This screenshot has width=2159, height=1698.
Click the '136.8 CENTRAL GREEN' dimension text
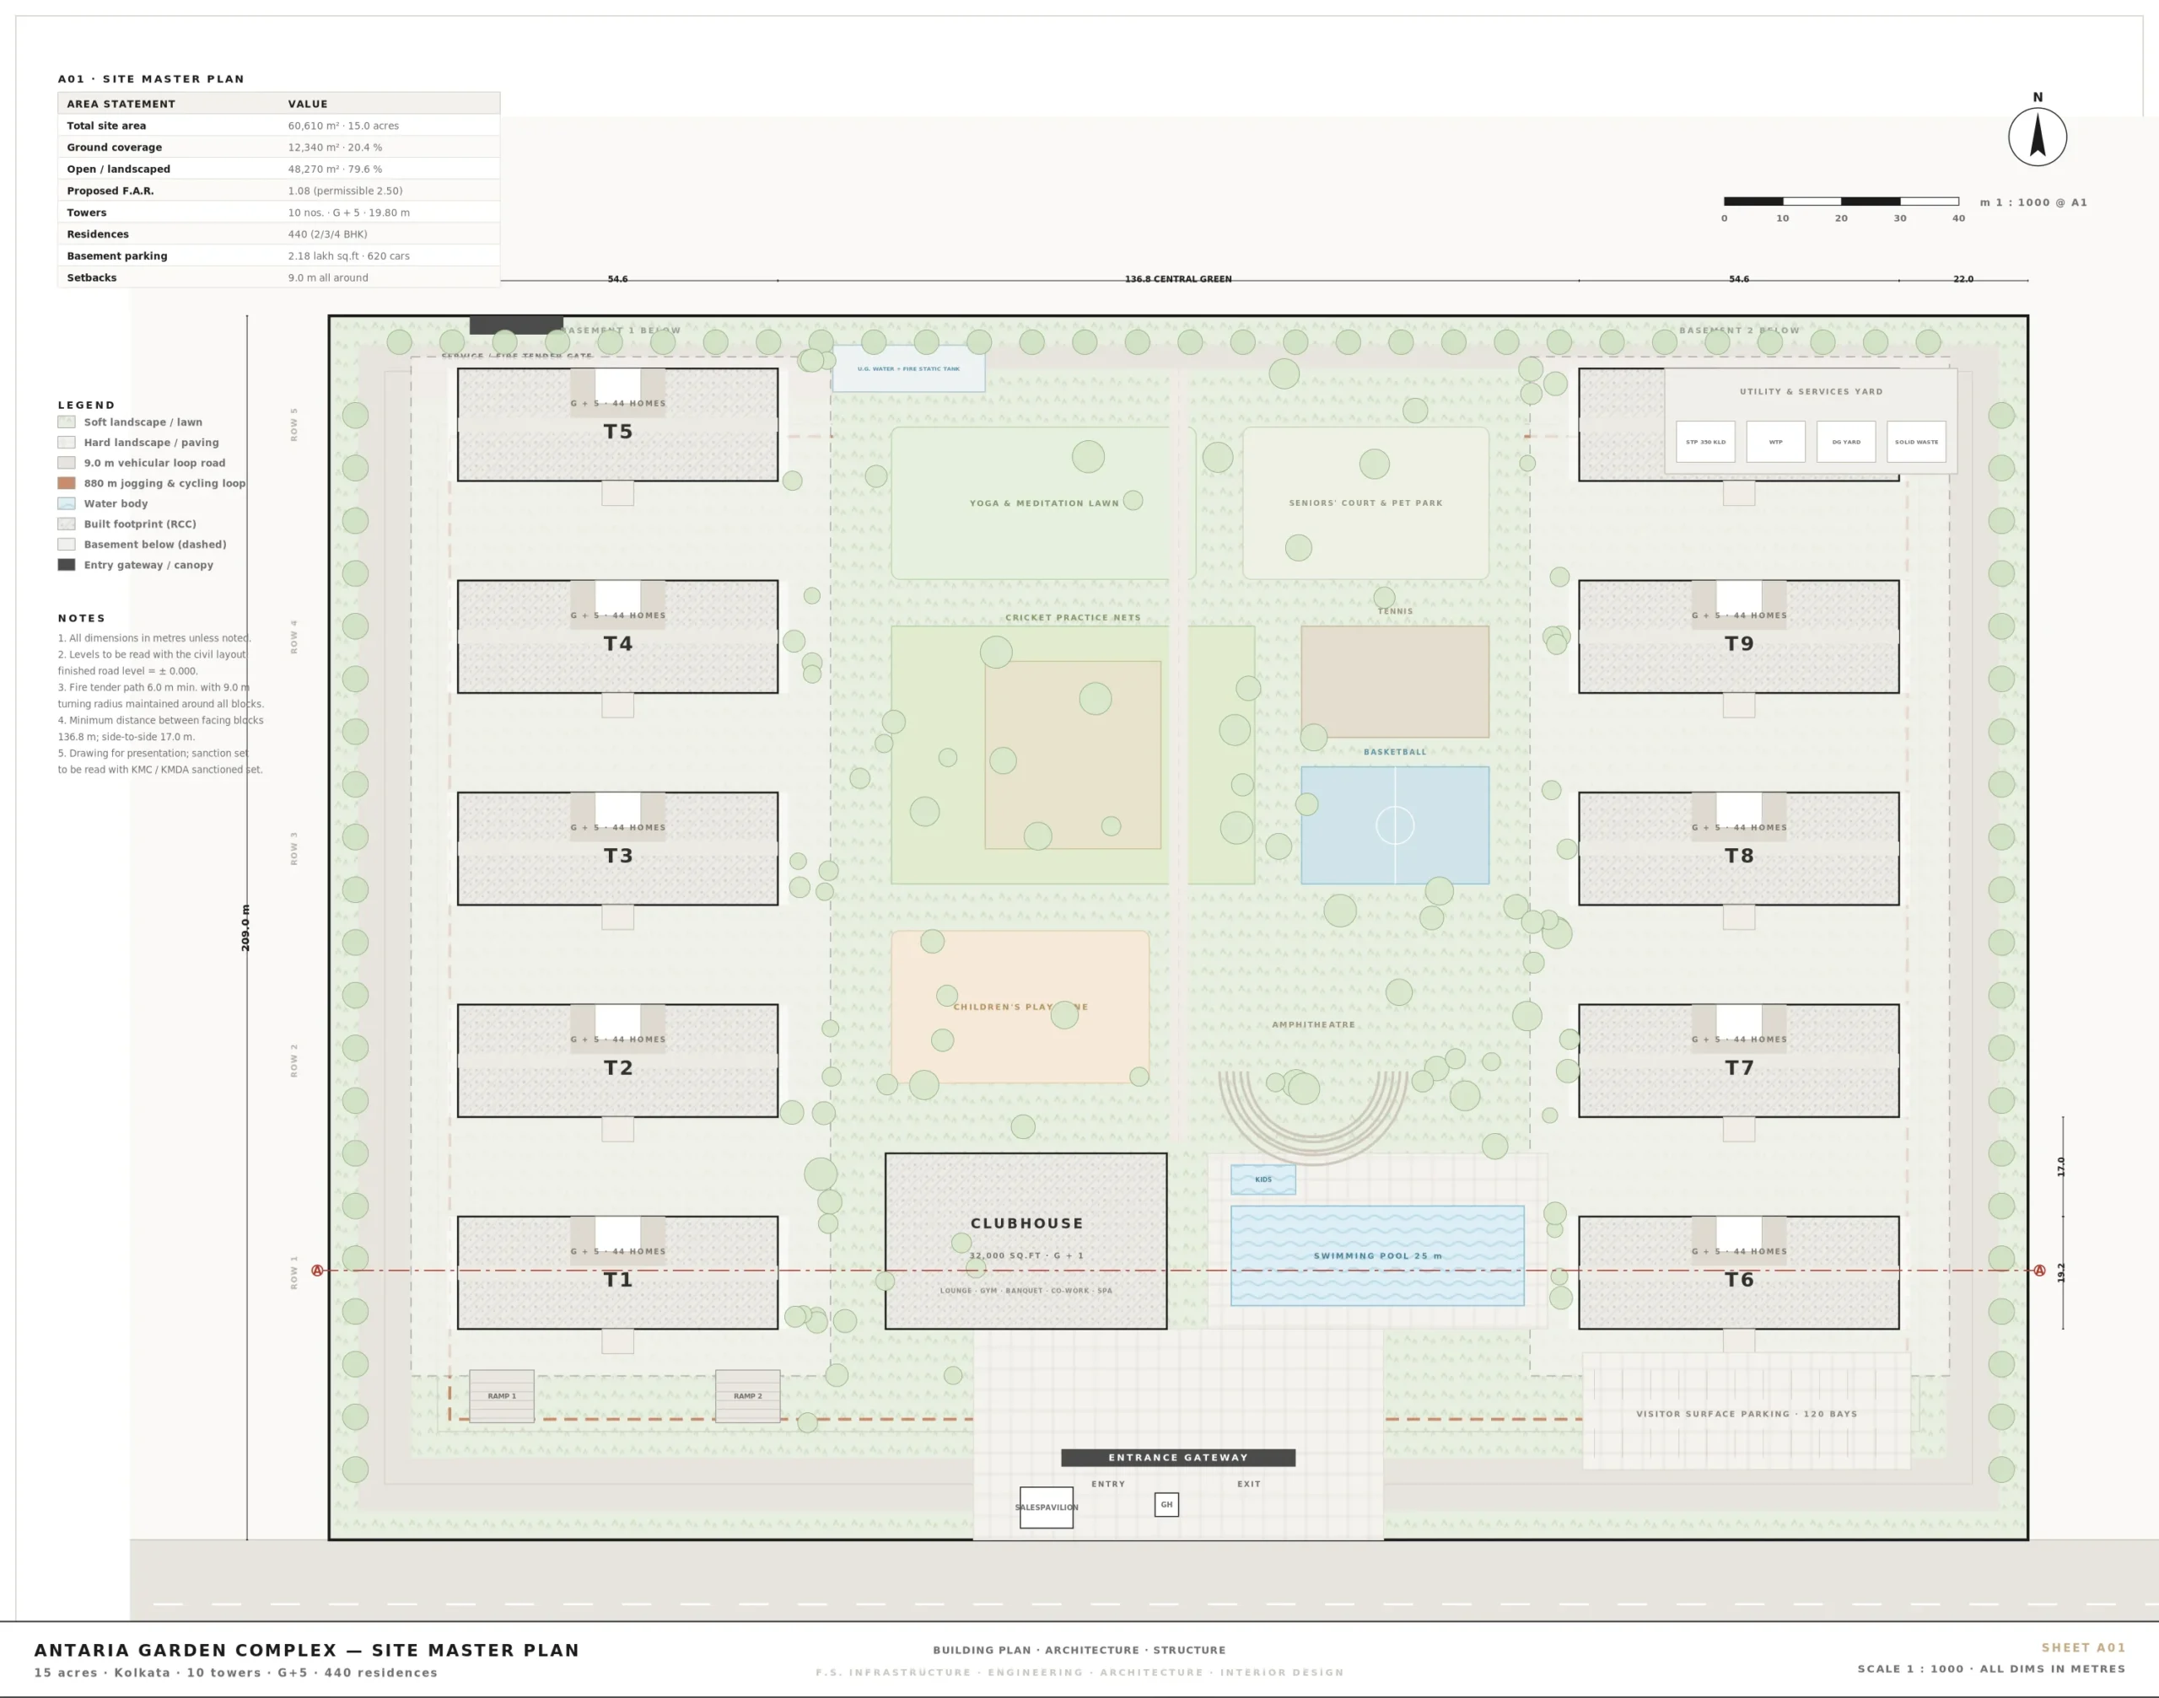1178,279
